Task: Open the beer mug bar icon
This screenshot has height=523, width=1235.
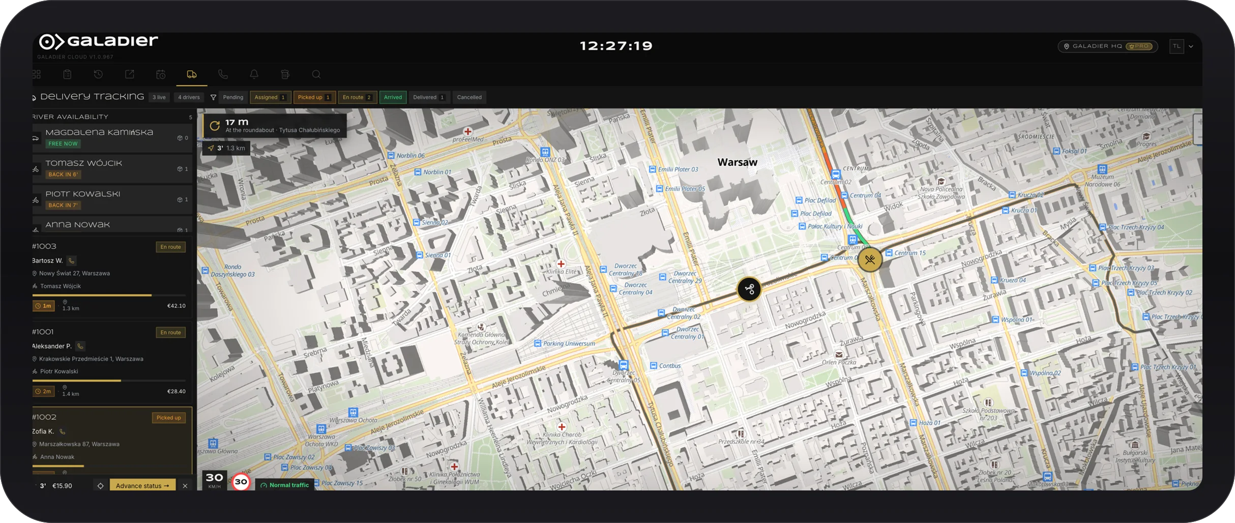Action: 285,74
